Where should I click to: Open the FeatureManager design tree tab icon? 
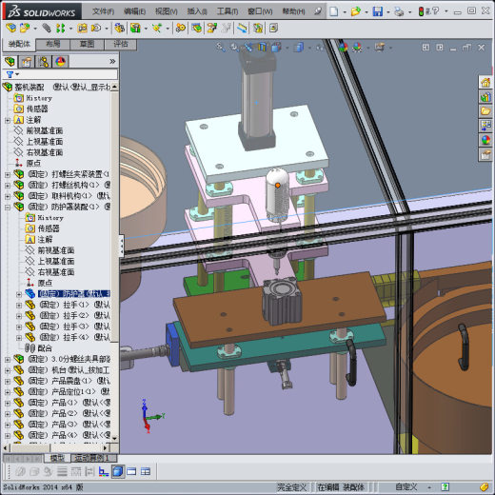(x=10, y=61)
